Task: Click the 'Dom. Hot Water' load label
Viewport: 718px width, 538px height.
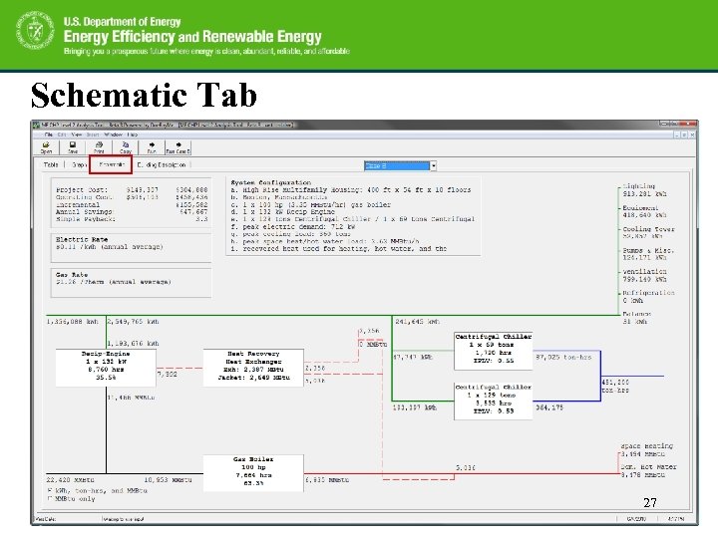Action: [x=648, y=467]
